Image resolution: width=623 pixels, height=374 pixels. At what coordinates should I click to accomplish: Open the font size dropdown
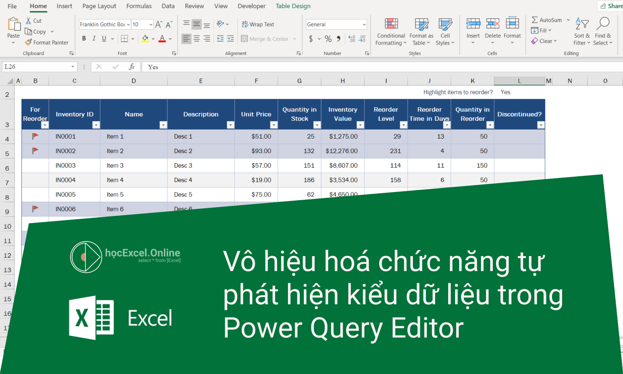click(x=151, y=24)
